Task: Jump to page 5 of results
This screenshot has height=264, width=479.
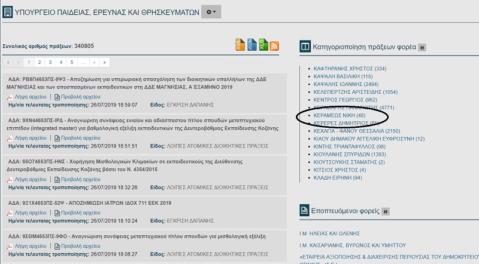Action: point(71,62)
